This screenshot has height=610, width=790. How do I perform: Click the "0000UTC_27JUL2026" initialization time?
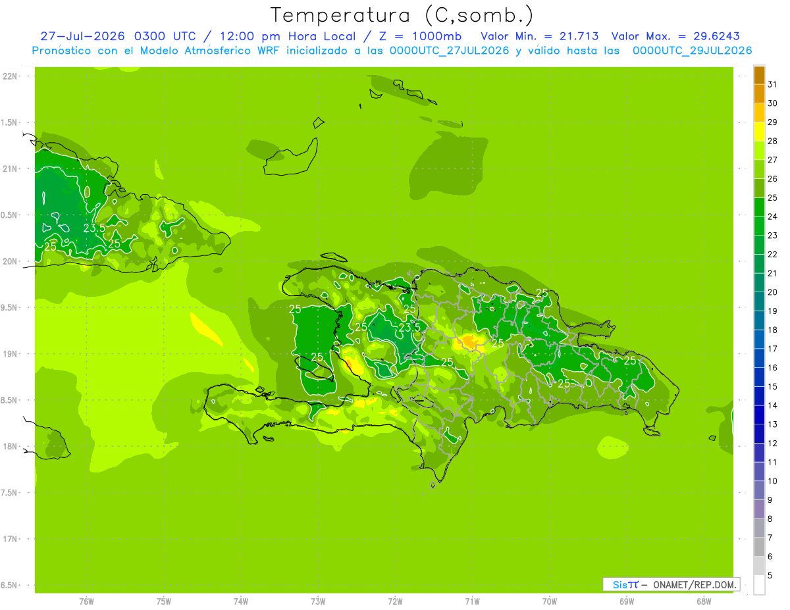pos(449,51)
